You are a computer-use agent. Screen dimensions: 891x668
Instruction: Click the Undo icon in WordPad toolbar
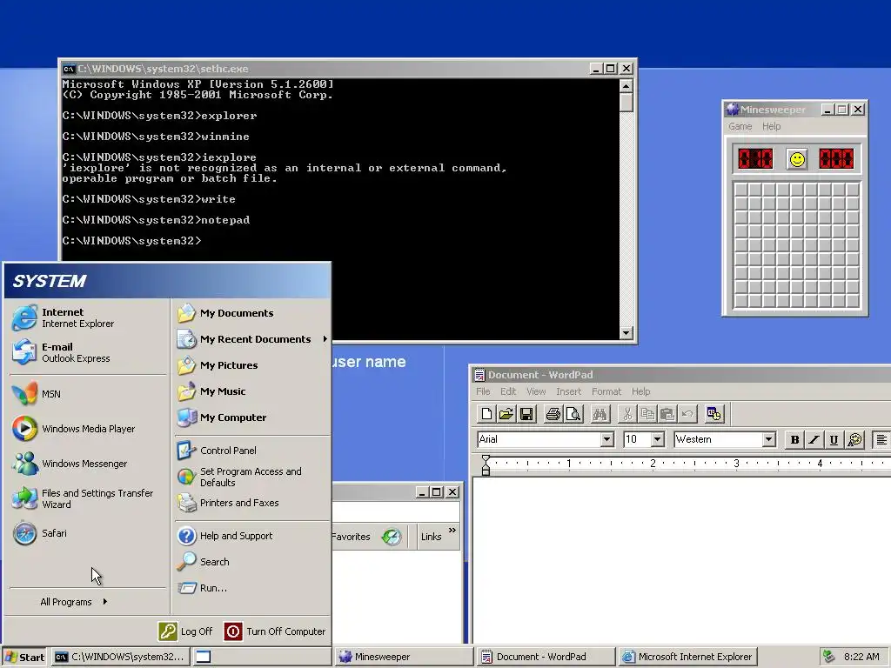687,414
